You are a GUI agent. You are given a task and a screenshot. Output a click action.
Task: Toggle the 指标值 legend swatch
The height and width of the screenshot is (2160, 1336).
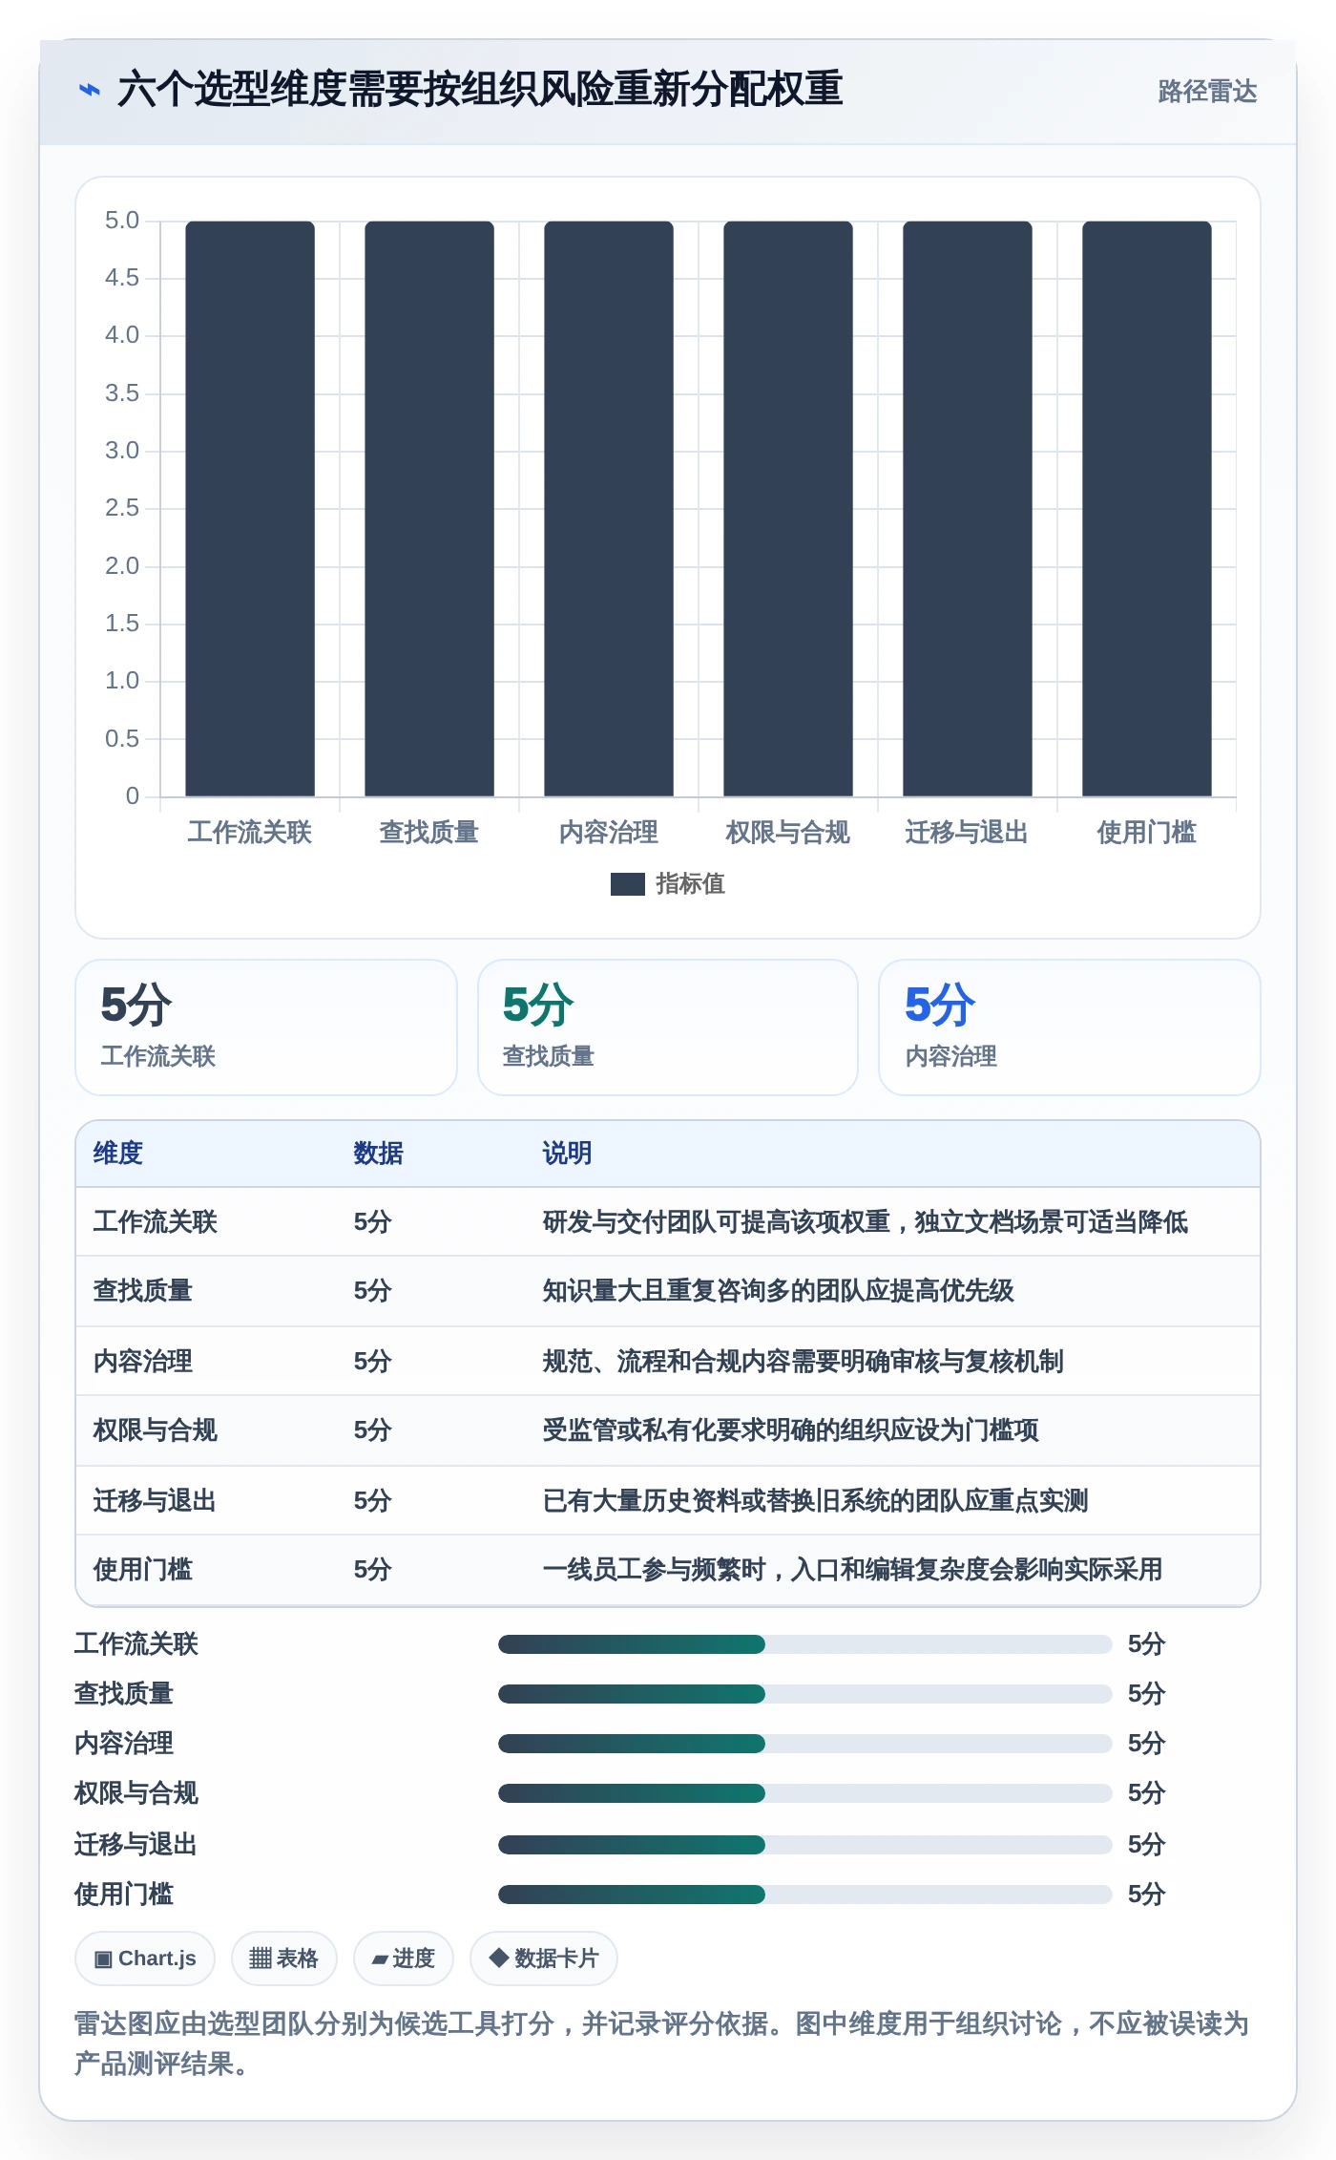tap(627, 884)
